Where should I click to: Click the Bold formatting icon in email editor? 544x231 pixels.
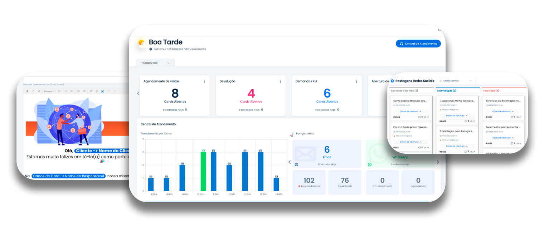tap(28, 91)
